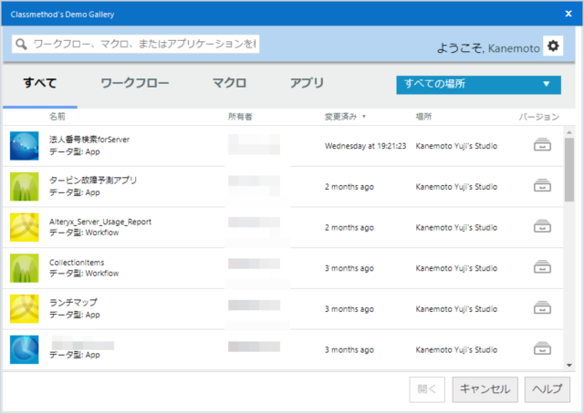The image size is (584, 414).
Task: Click the Wednesday at 19:21:23 timestamp
Action: coord(365,146)
